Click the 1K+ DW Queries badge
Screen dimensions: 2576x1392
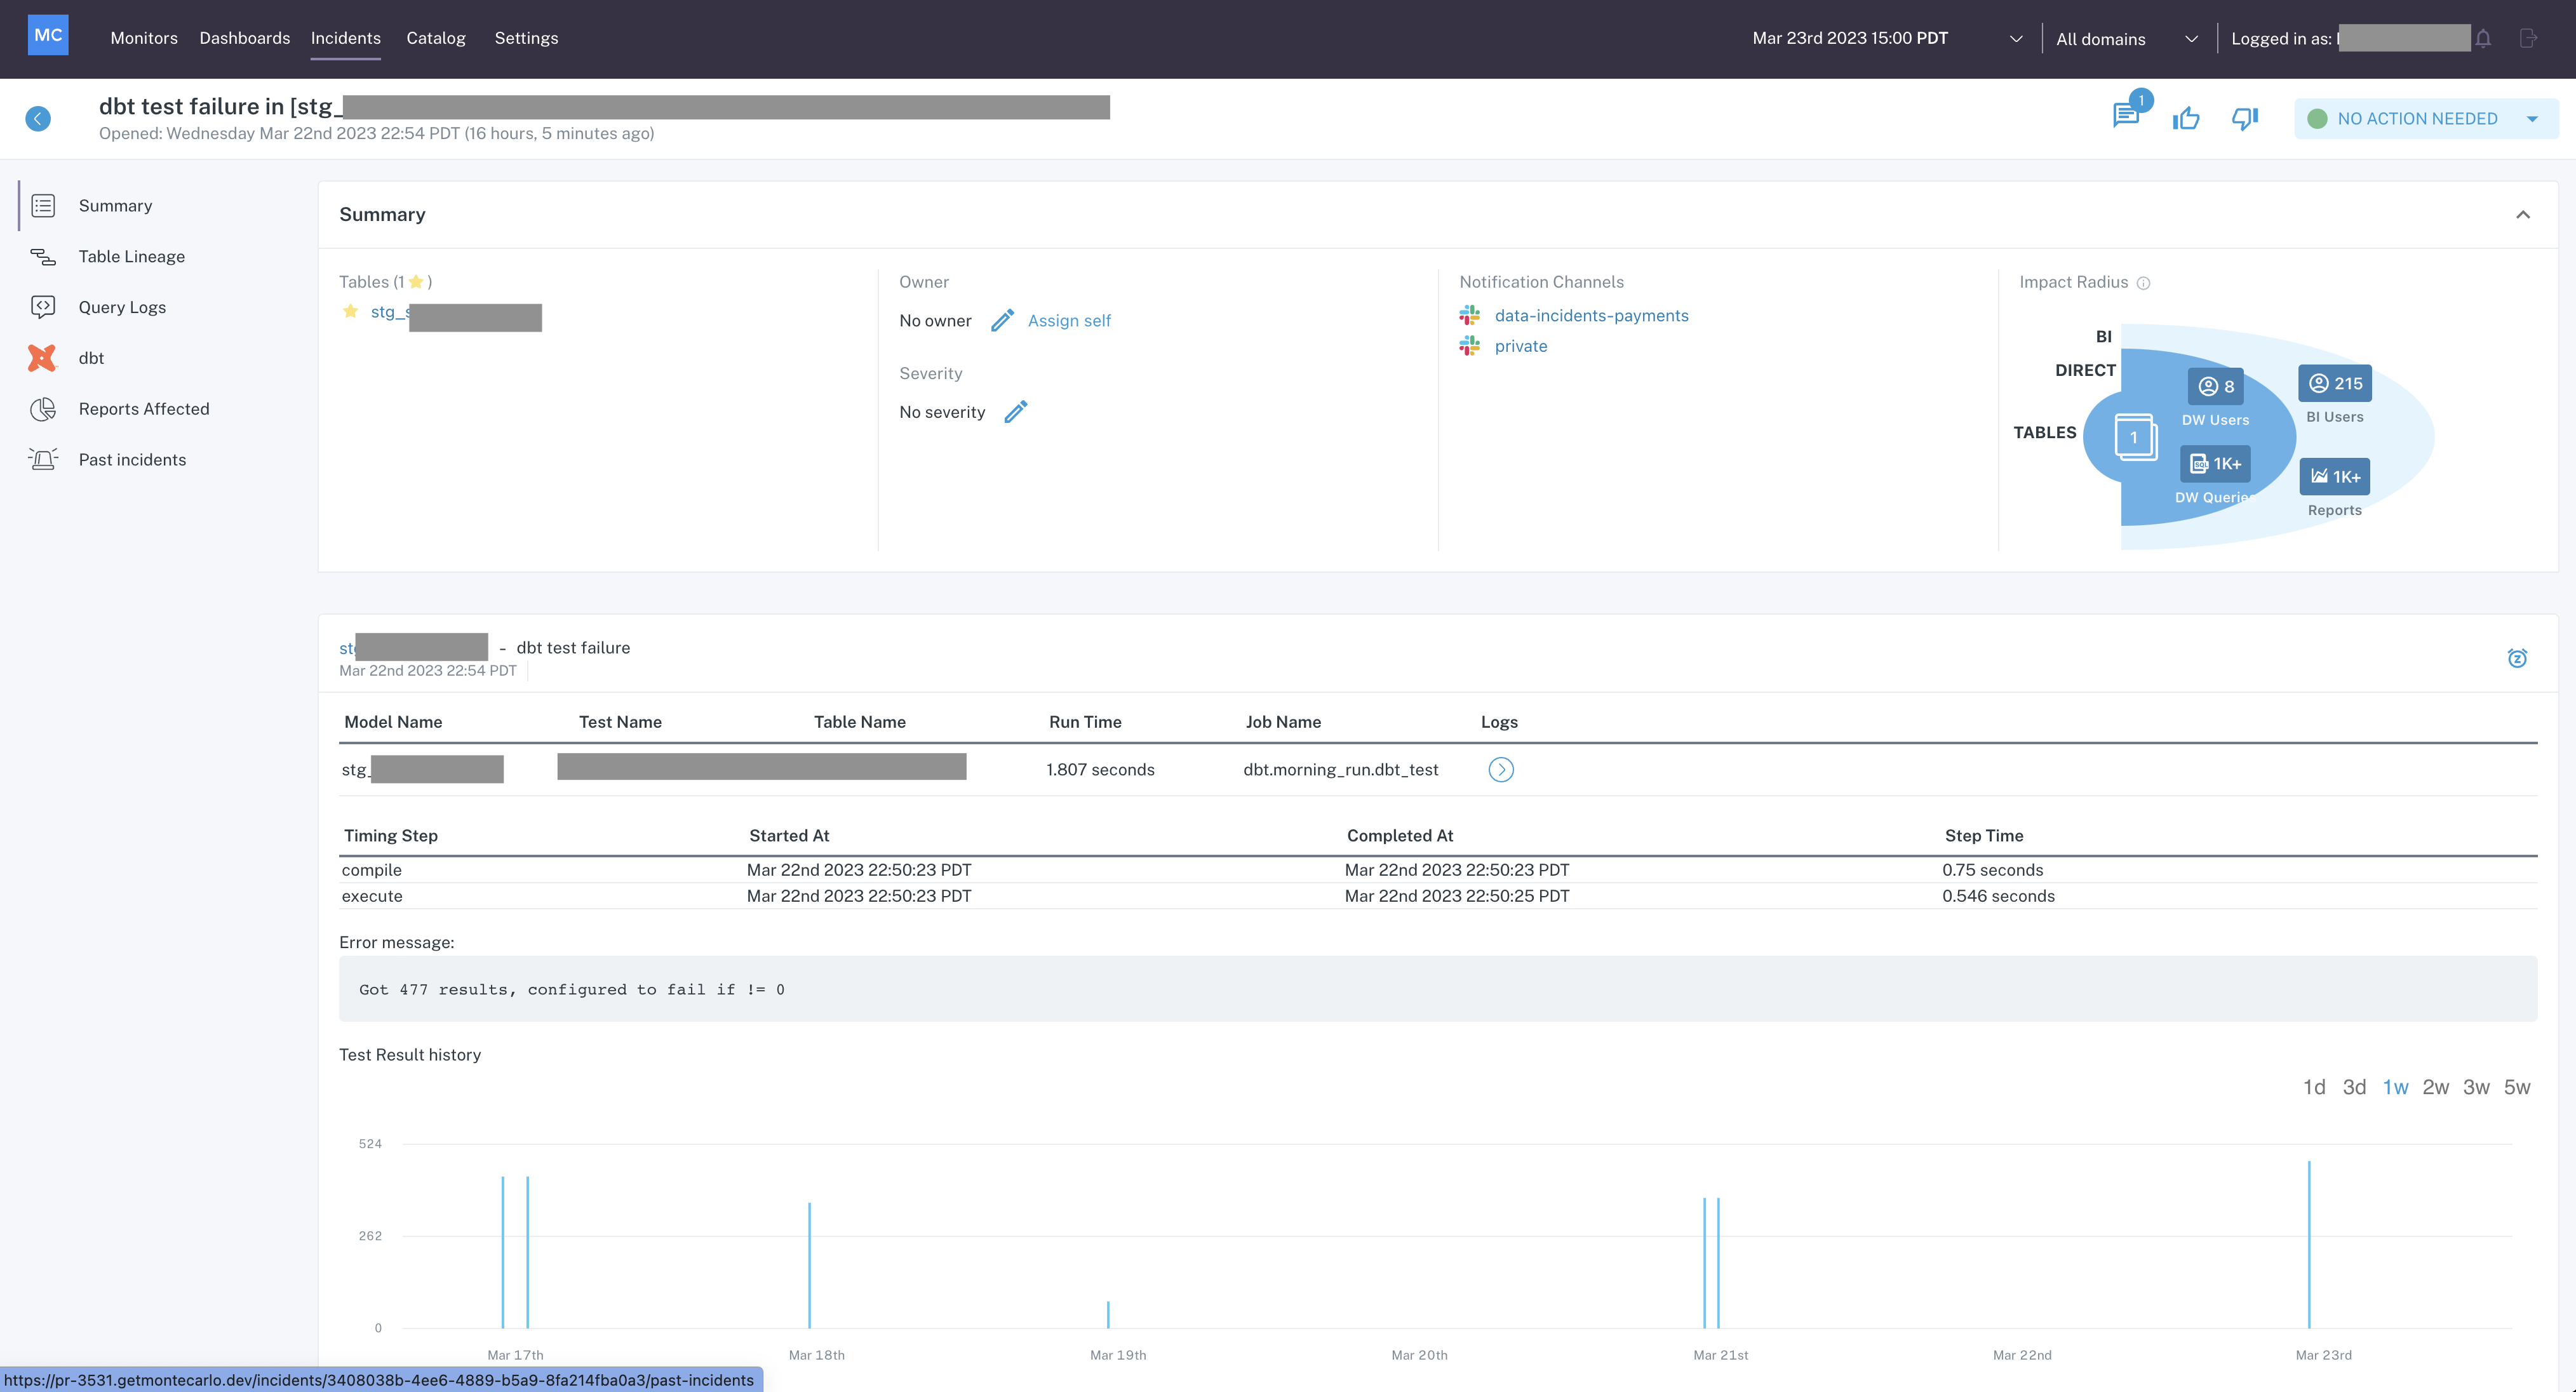[x=2216, y=463]
